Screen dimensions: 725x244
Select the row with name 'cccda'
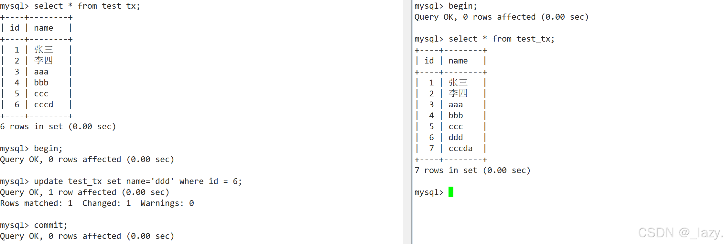click(x=451, y=149)
